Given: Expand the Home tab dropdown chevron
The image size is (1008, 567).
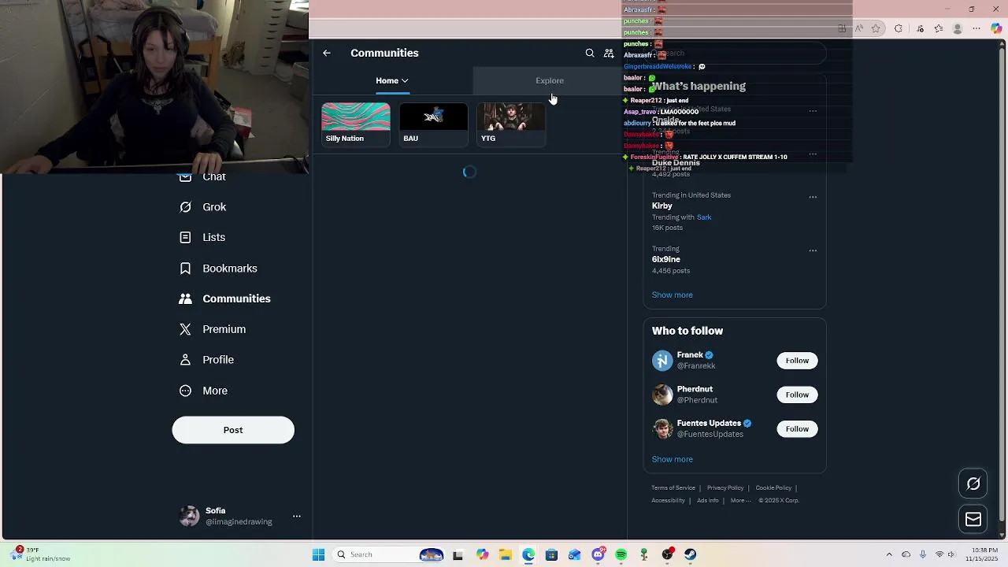Looking at the screenshot, I should coord(405,81).
